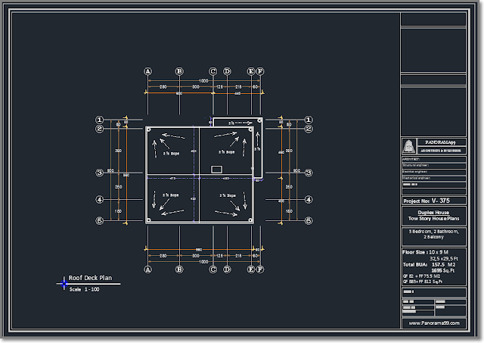Click grid bubble 4 left of the plan

[99, 200]
